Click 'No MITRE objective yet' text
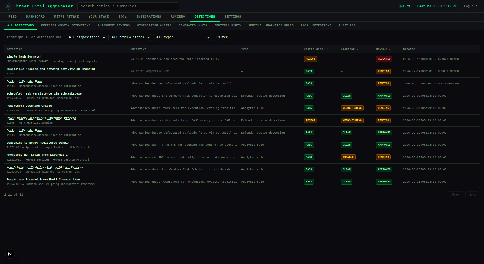The image size is (484, 264). point(150,71)
